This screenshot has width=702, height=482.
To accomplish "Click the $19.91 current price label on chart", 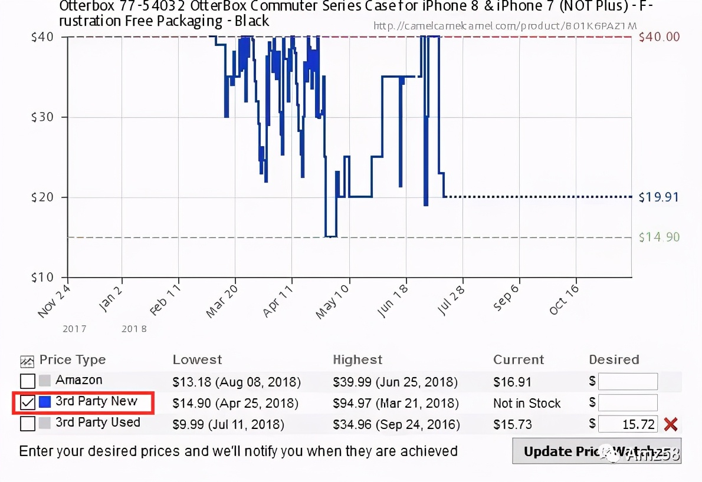I will [659, 197].
